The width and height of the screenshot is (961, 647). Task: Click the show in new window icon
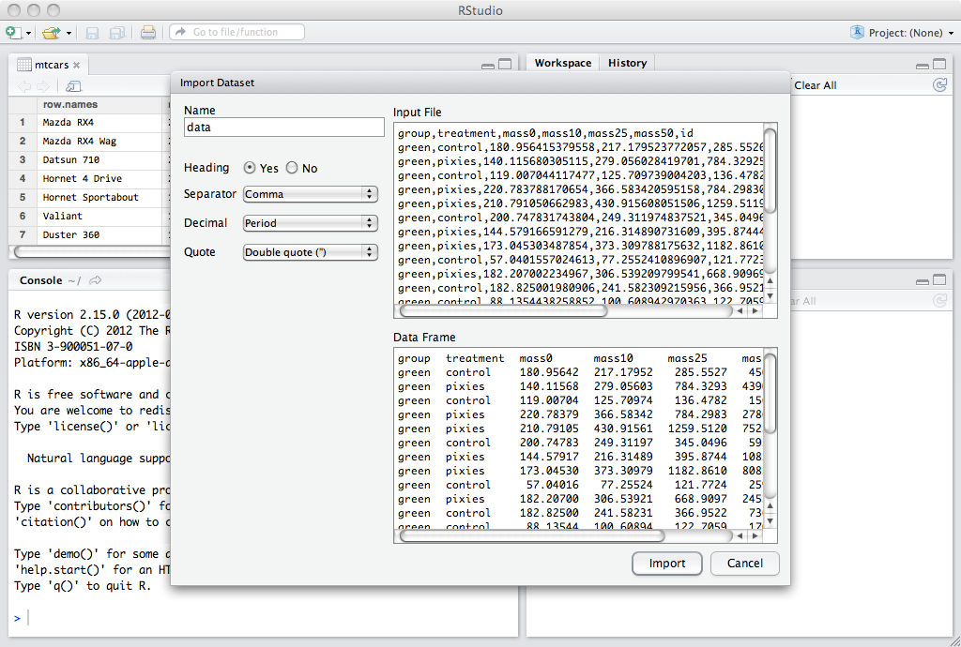click(73, 86)
